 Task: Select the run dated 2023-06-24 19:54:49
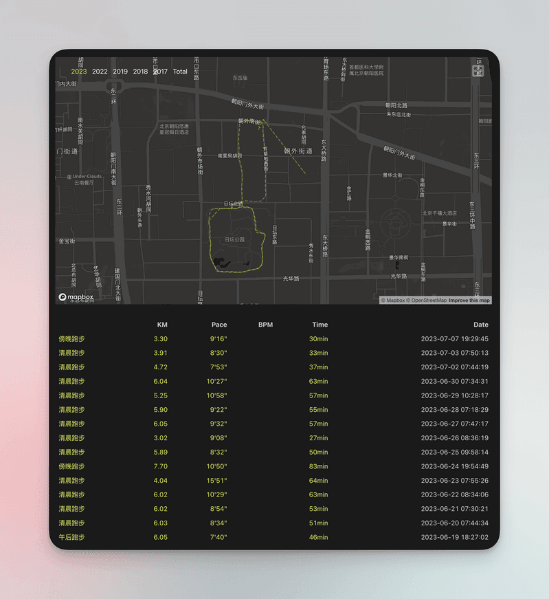(x=273, y=466)
